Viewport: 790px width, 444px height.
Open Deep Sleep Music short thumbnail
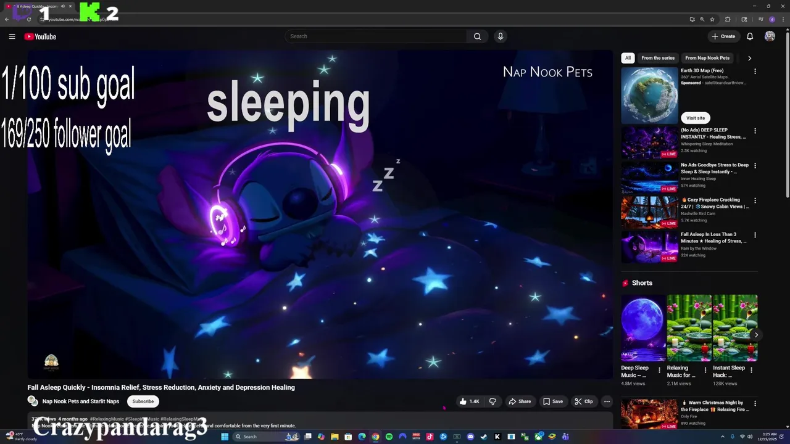643,327
